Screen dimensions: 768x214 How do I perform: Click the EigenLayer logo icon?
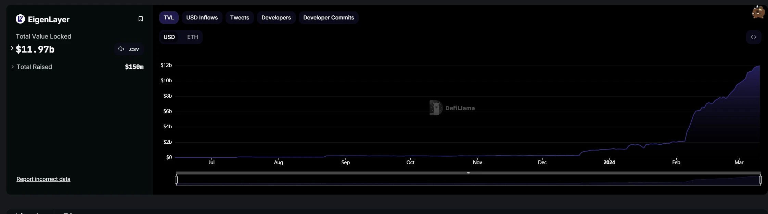(x=20, y=19)
